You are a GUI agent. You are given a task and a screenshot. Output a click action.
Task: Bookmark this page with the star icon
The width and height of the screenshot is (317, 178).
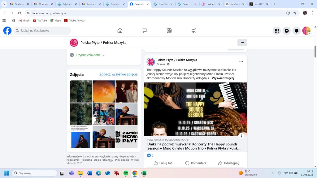(x=295, y=13)
